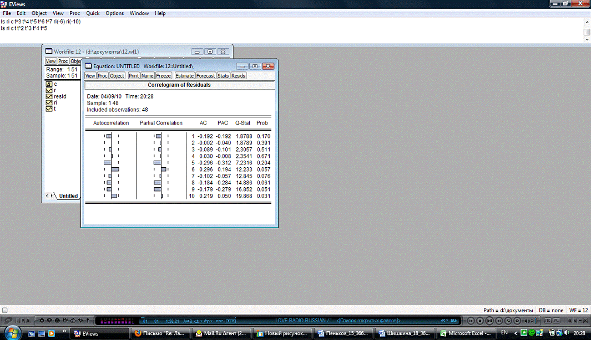Click the r series icon in workfile
Image resolution: width=591 pixels, height=340 pixels.
[x=49, y=90]
